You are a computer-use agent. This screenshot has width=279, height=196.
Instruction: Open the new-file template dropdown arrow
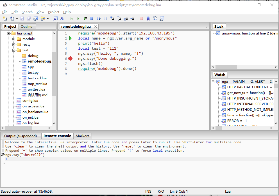click(17, 19)
